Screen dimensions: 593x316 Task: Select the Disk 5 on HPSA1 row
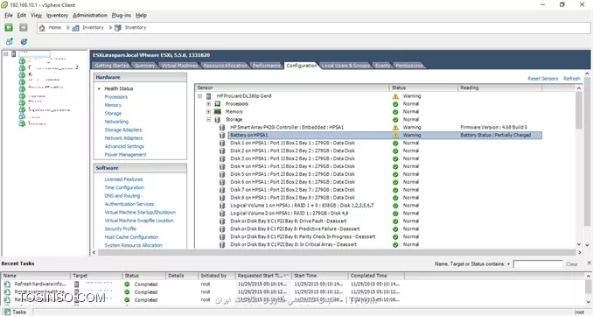[292, 174]
